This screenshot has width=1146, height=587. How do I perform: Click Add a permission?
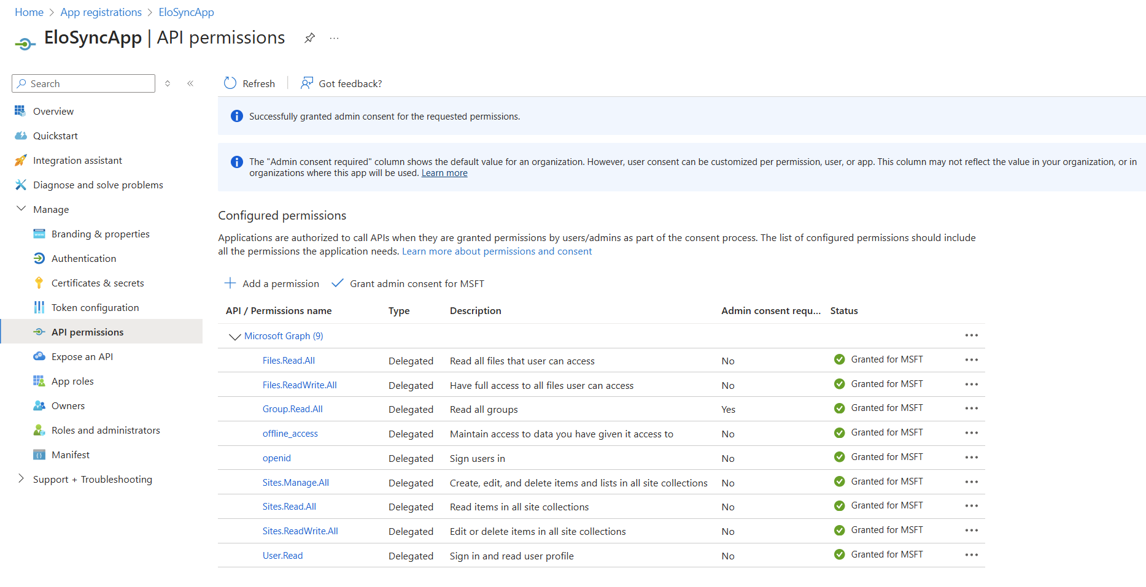tap(271, 283)
